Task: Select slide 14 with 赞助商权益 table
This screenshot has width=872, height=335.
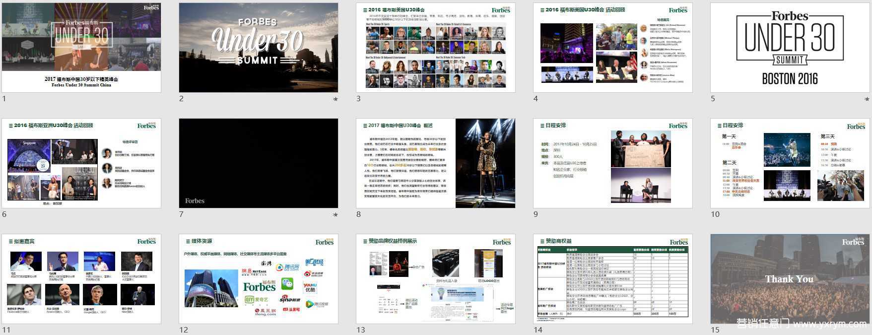Action: click(613, 279)
